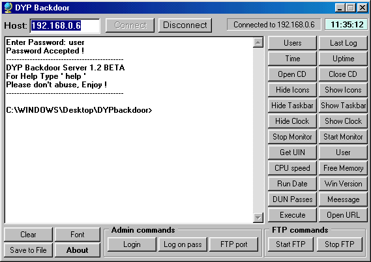Image resolution: width=371 pixels, height=262 pixels.
Task: Click the Run Date button
Action: (292, 184)
